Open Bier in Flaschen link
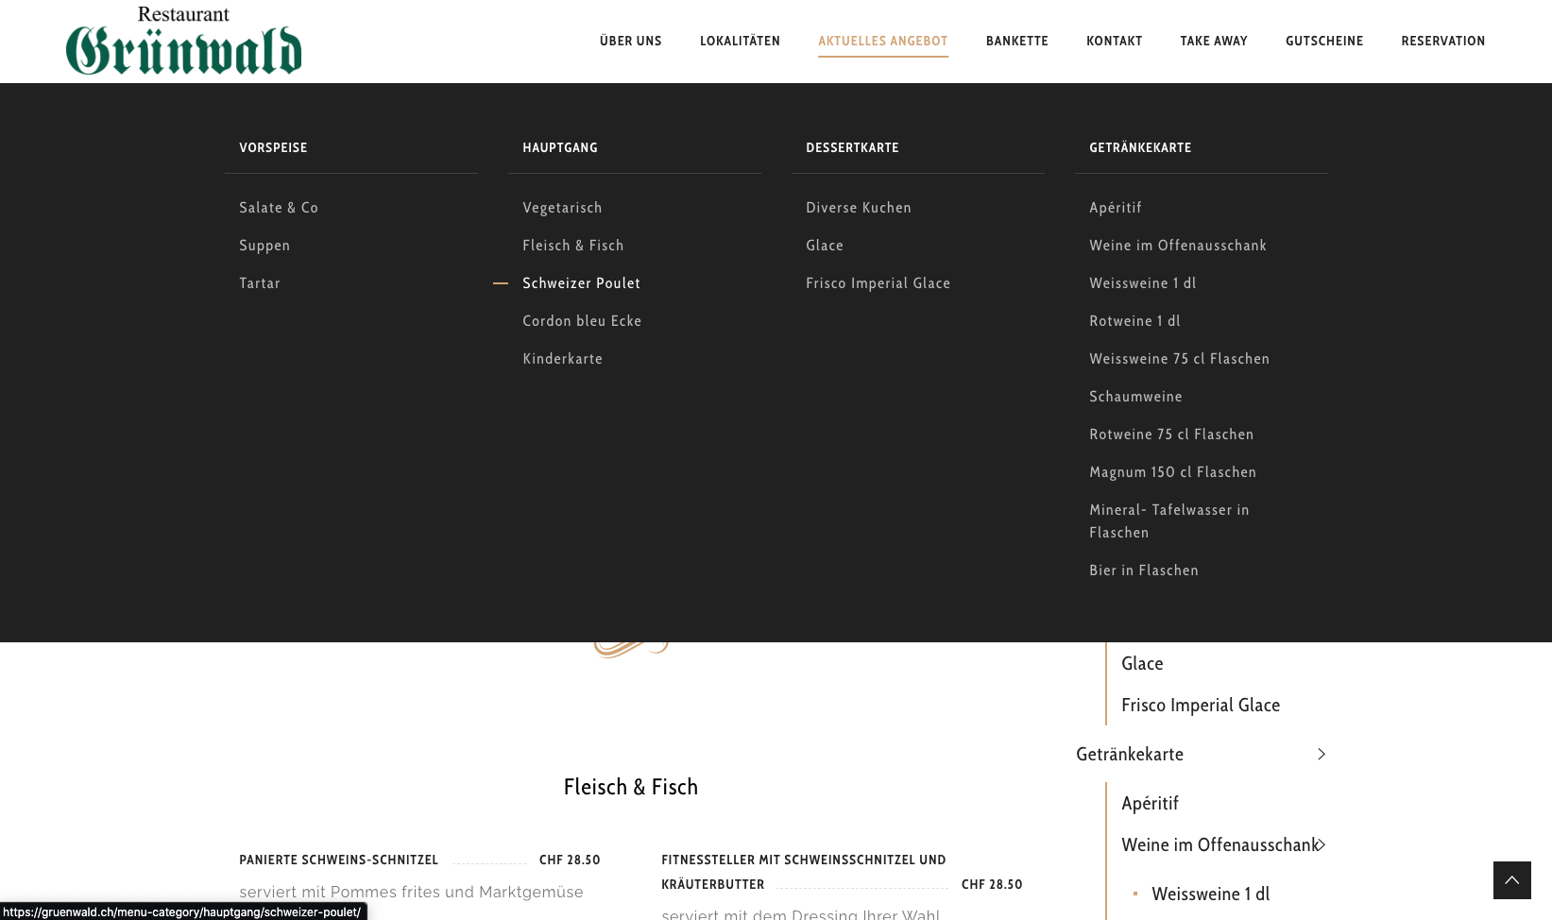 point(1143,571)
